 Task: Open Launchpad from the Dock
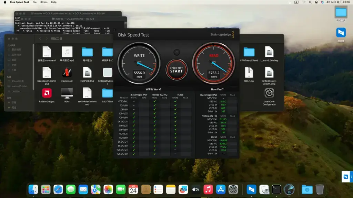pos(46,189)
